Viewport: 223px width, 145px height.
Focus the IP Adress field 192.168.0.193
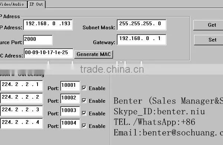pyautogui.click(x=48, y=25)
